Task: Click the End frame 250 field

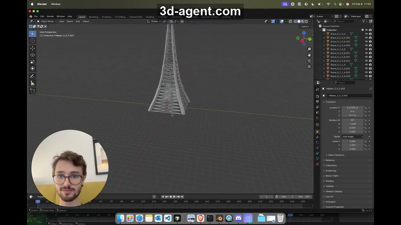Action: click(304, 197)
